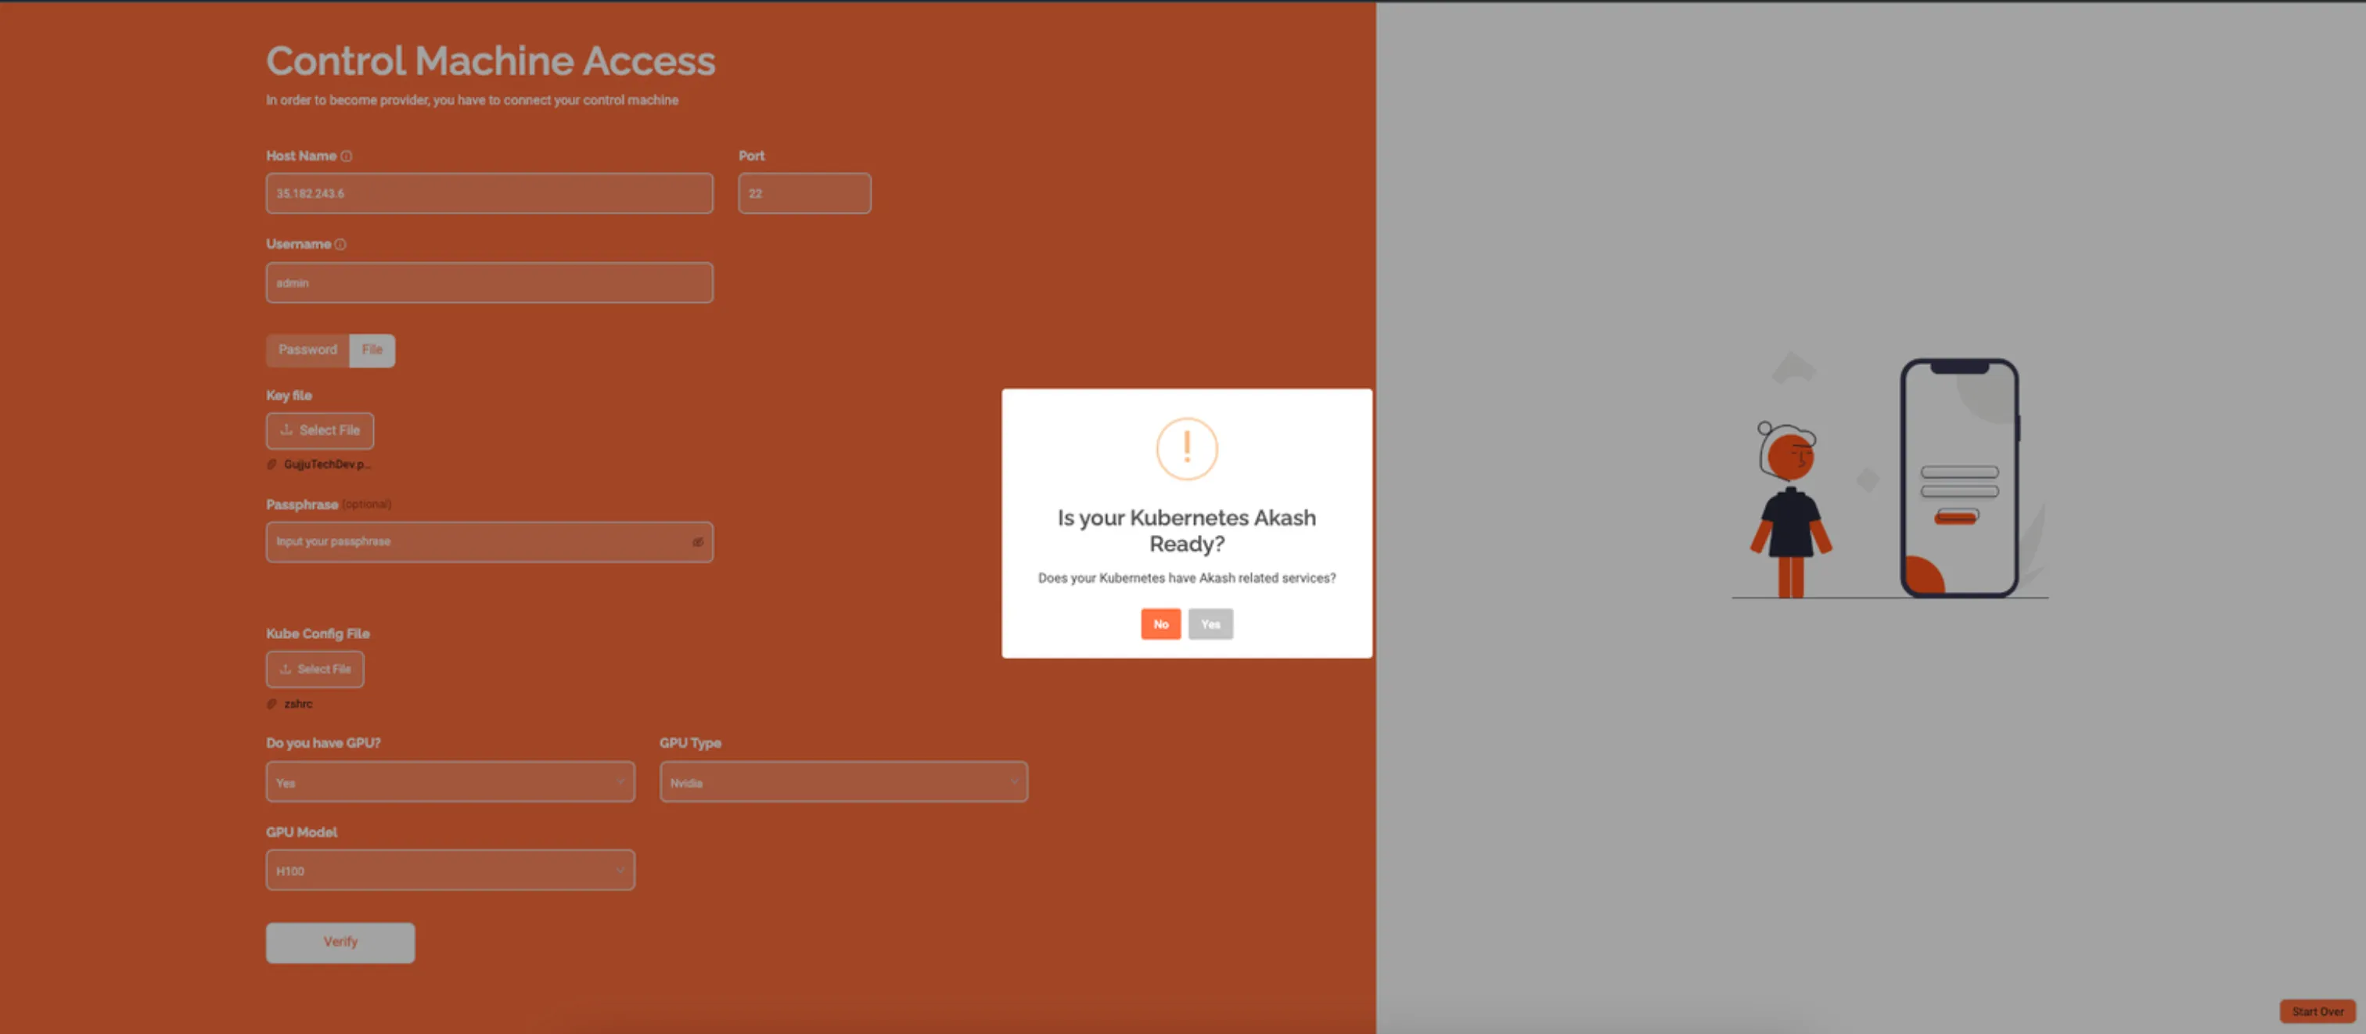This screenshot has width=2366, height=1034.
Task: Switch to File authentication tab
Action: pyautogui.click(x=372, y=350)
